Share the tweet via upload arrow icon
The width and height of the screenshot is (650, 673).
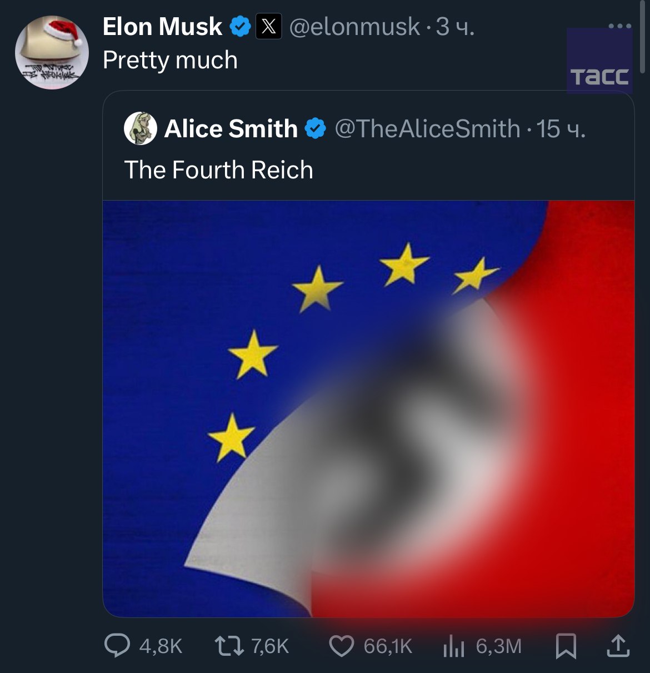pos(618,646)
